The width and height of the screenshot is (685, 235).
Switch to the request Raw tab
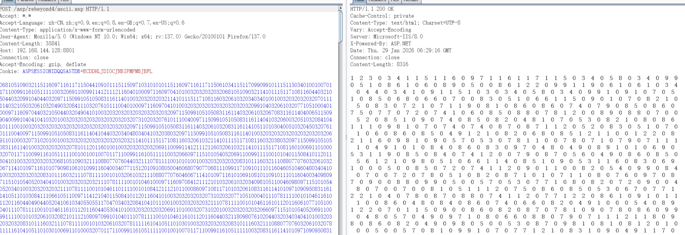click(x=8, y=1)
